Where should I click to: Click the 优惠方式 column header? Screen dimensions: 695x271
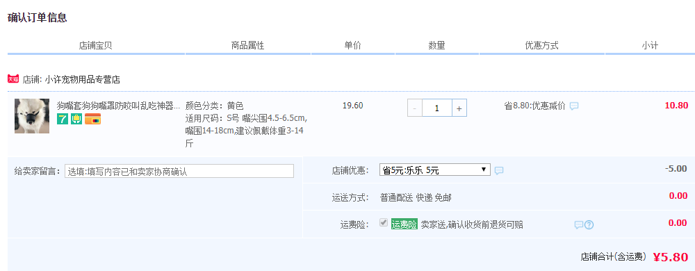click(541, 45)
